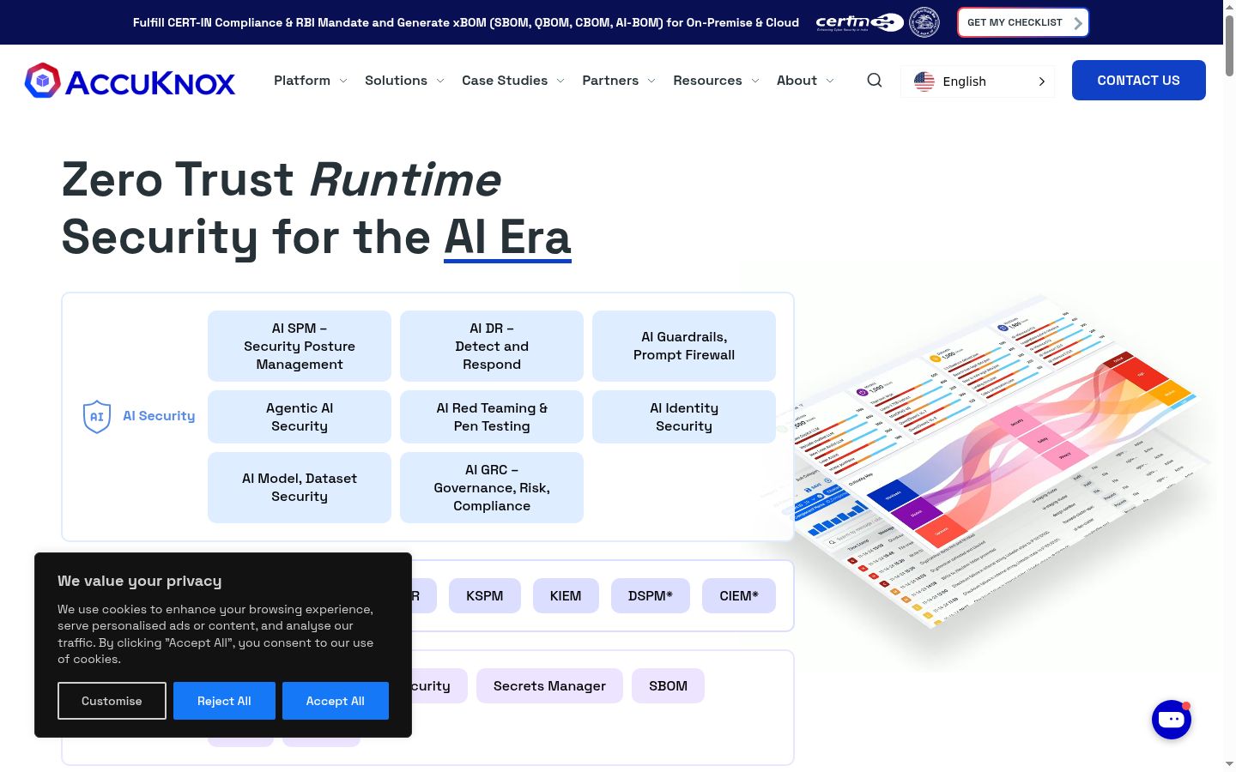Select Agentic AI Security tile
The height and width of the screenshot is (772, 1236).
point(300,417)
